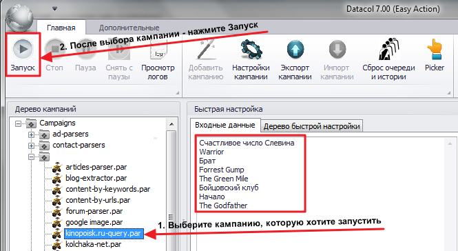The height and width of the screenshot is (251, 458).
Task: Select the ad-parsers folder
Action: point(70,134)
